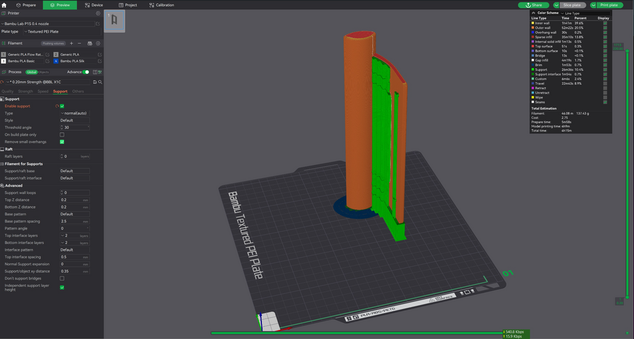Open support Style dropdown
This screenshot has width=634, height=339.
[75, 120]
